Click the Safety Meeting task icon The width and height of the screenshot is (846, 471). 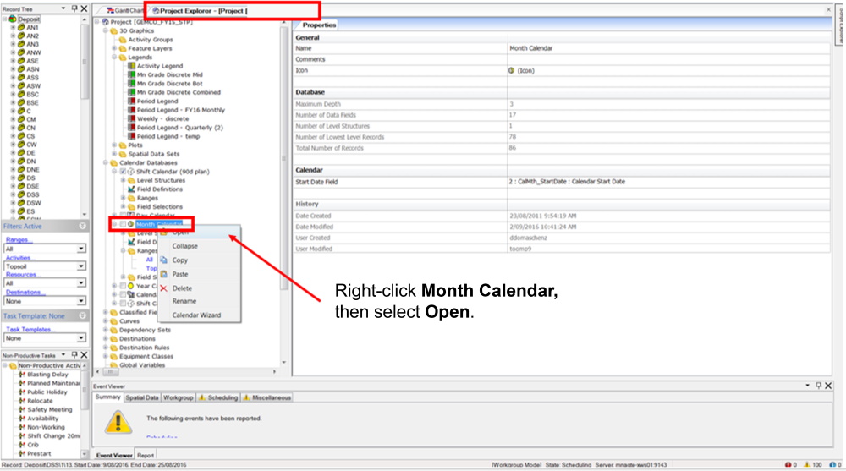pos(22,409)
